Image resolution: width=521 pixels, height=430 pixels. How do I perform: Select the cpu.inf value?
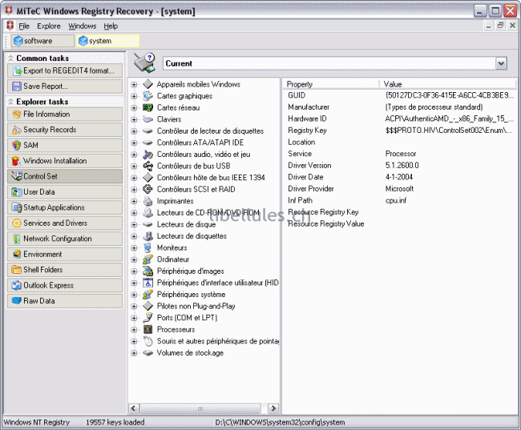[x=396, y=200]
